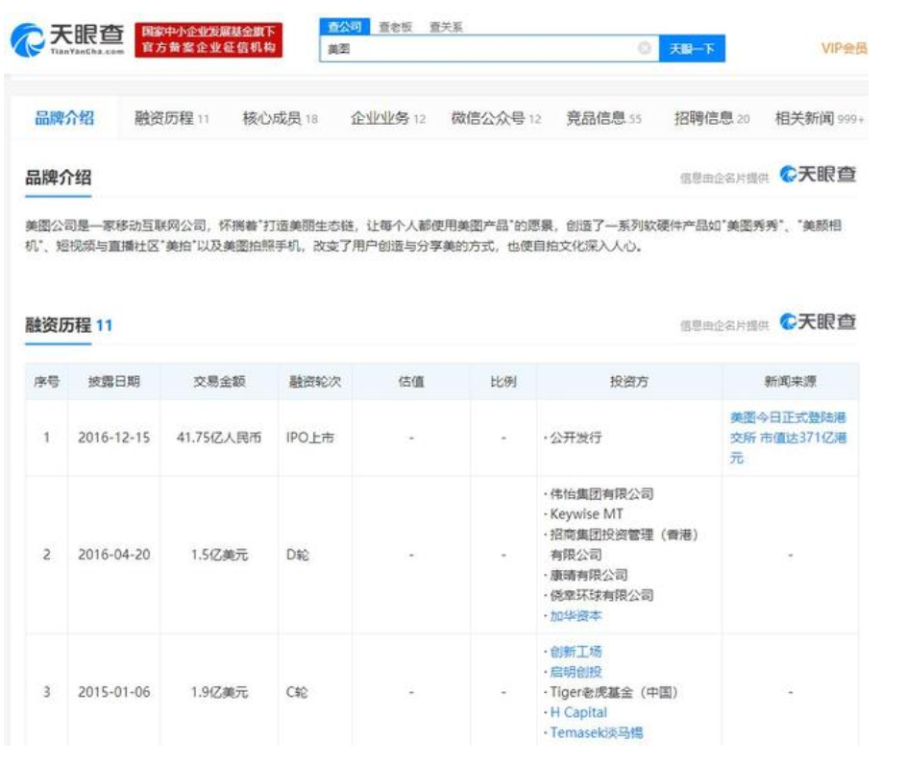Image resolution: width=907 pixels, height=762 pixels.
Task: Click the date cell 2016-04-20
Action: (x=114, y=555)
